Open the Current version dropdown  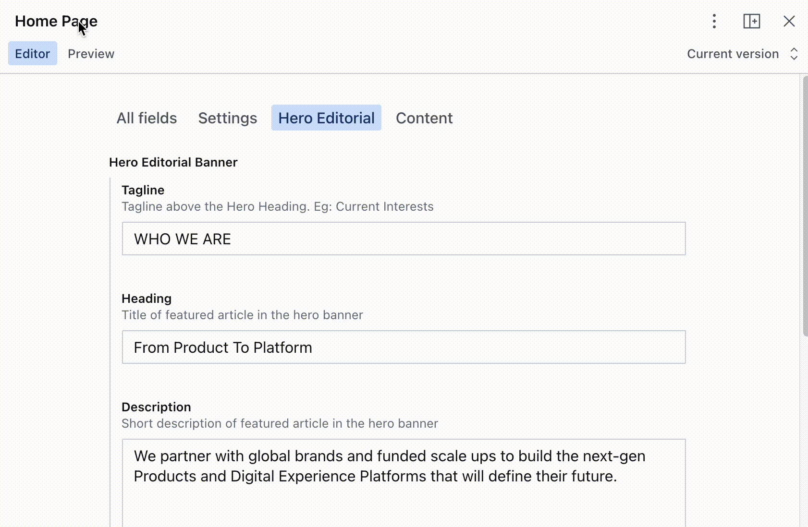[x=742, y=54]
